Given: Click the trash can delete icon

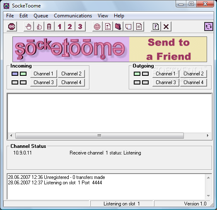Looking at the screenshot, I should pyautogui.click(x=49, y=27).
